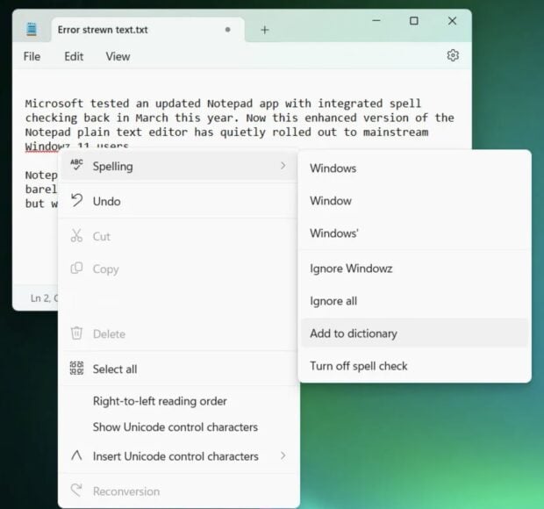
Task: Open the Edit menu
Action: pos(74,56)
